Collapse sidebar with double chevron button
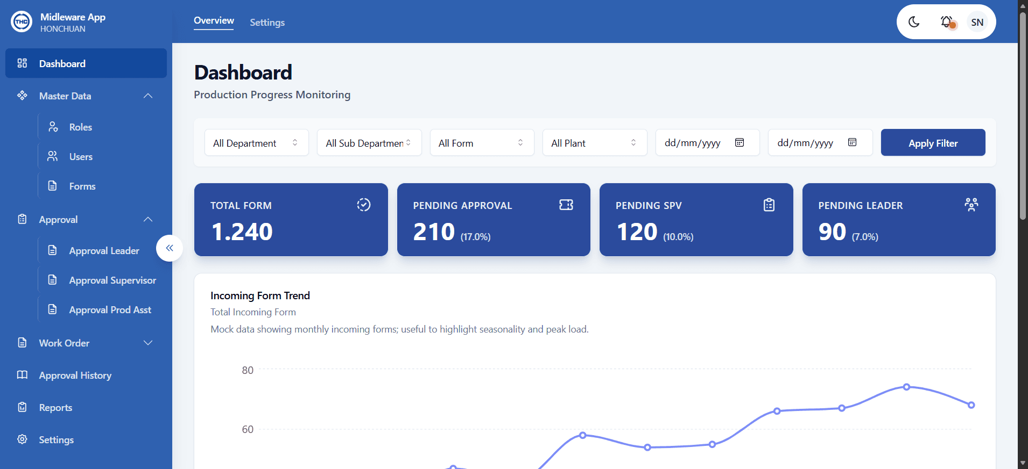This screenshot has width=1028, height=469. [x=170, y=248]
